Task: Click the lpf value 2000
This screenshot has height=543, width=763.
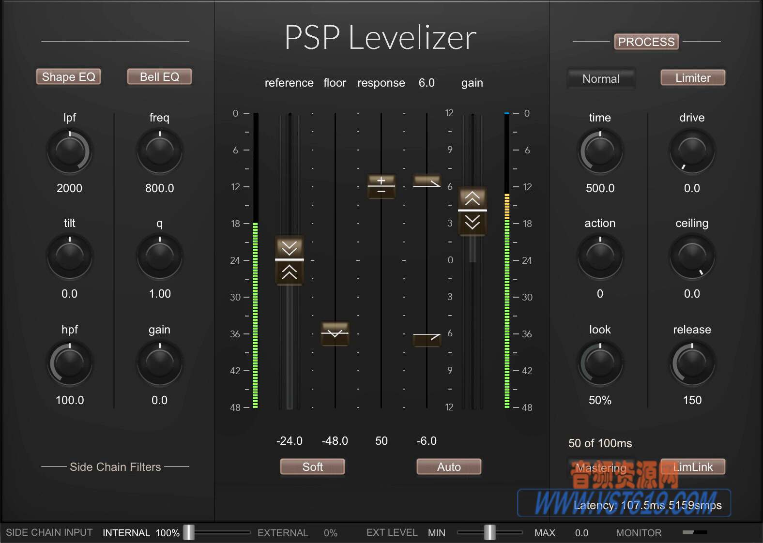Action: coord(70,188)
